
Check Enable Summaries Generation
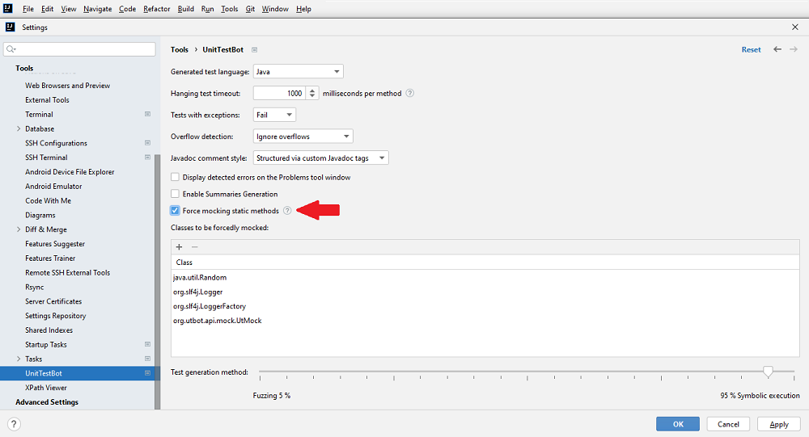tap(176, 194)
